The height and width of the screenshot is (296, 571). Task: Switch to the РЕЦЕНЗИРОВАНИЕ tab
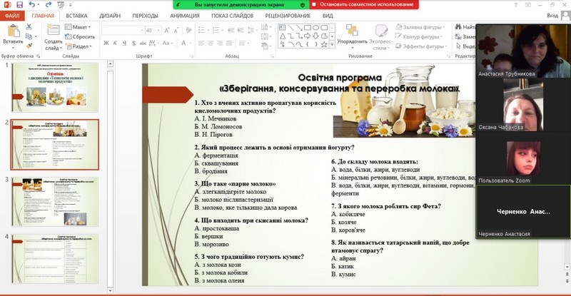[288, 16]
